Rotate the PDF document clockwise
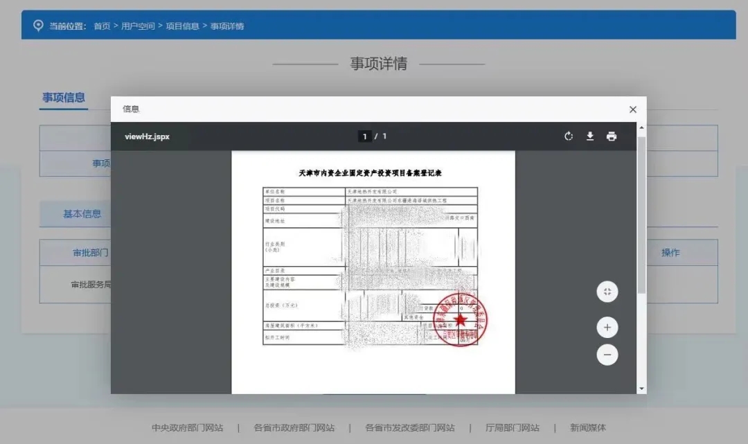This screenshot has height=444, width=748. point(568,136)
